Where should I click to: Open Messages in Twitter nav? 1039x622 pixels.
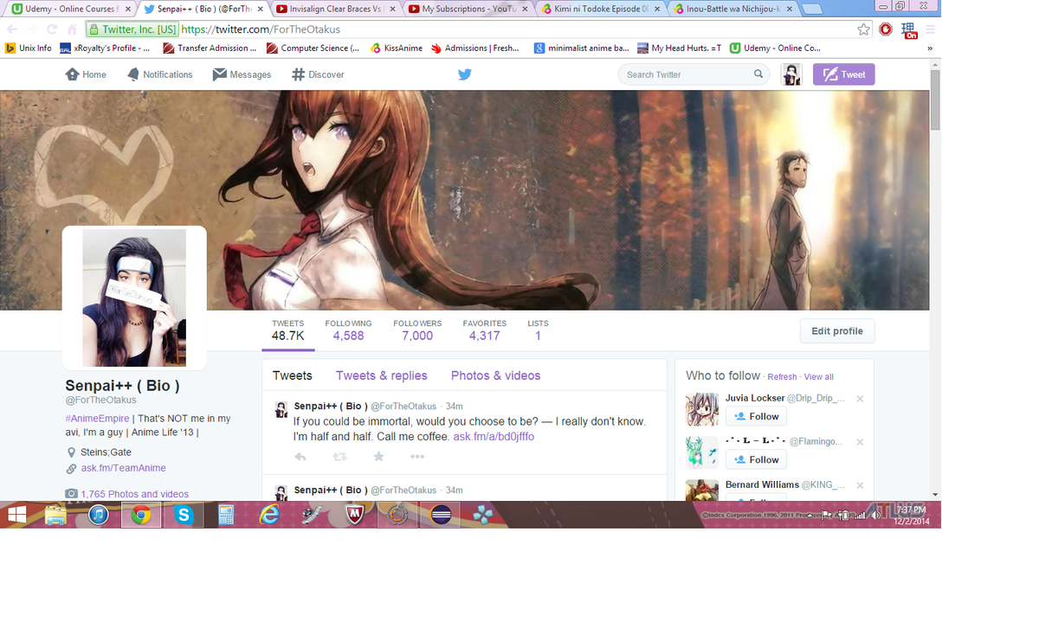point(242,74)
